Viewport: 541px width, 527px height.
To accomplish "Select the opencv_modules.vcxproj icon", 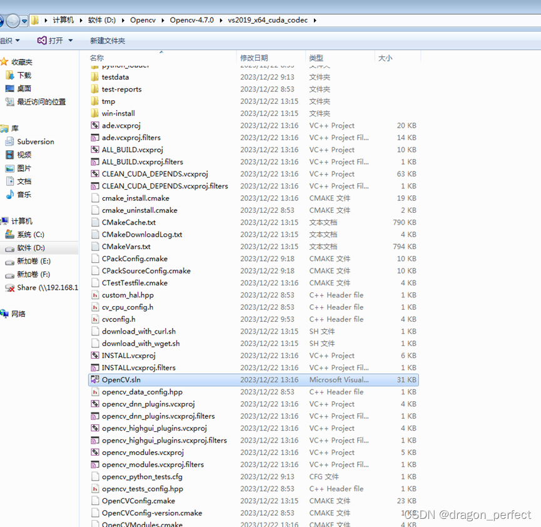I will [95, 452].
